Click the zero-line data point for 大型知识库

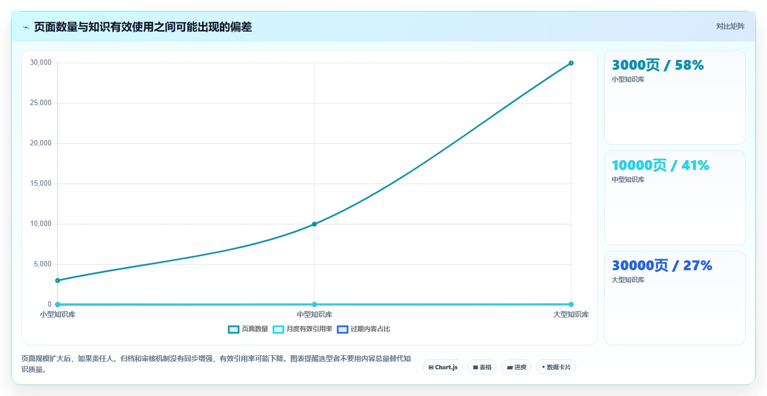[571, 304]
